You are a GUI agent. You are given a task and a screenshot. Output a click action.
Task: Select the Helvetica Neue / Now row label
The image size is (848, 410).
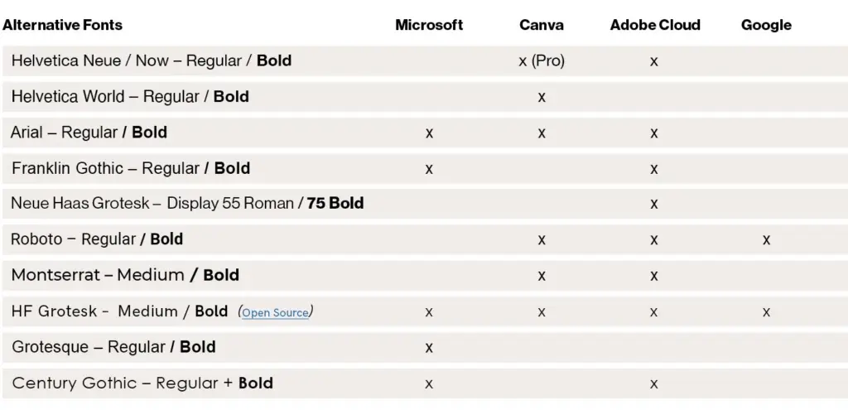coord(152,60)
